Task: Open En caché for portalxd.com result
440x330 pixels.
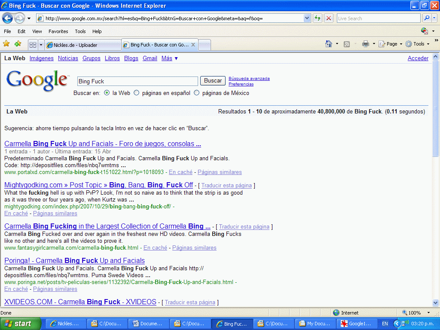Action: [x=181, y=172]
